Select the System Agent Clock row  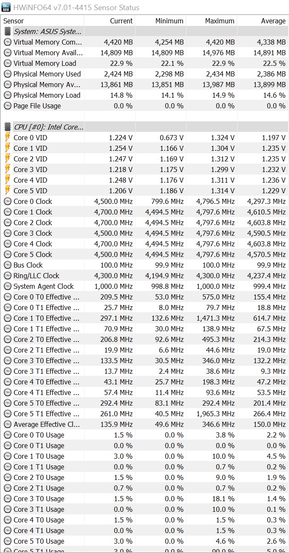pyautogui.click(x=43, y=286)
